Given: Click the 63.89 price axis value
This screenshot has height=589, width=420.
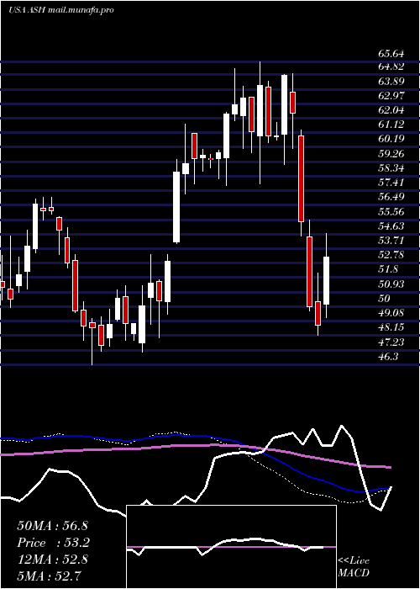Looking at the screenshot, I should tap(391, 82).
